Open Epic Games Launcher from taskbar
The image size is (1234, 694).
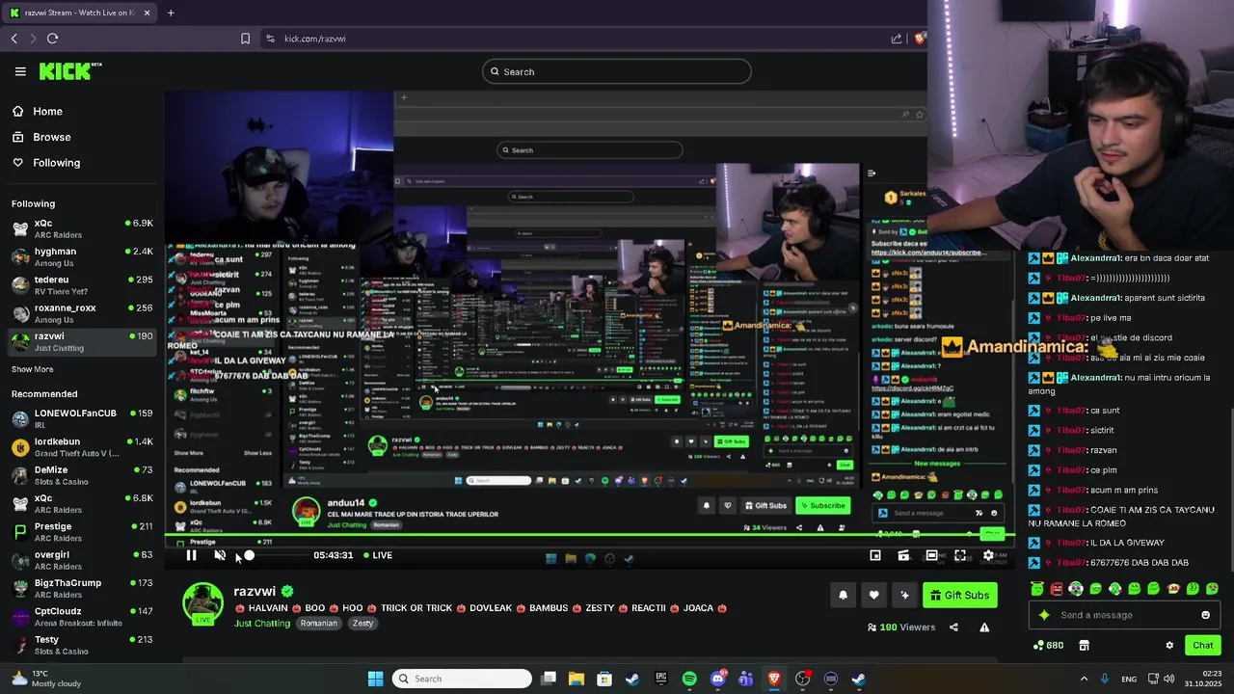pos(660,679)
